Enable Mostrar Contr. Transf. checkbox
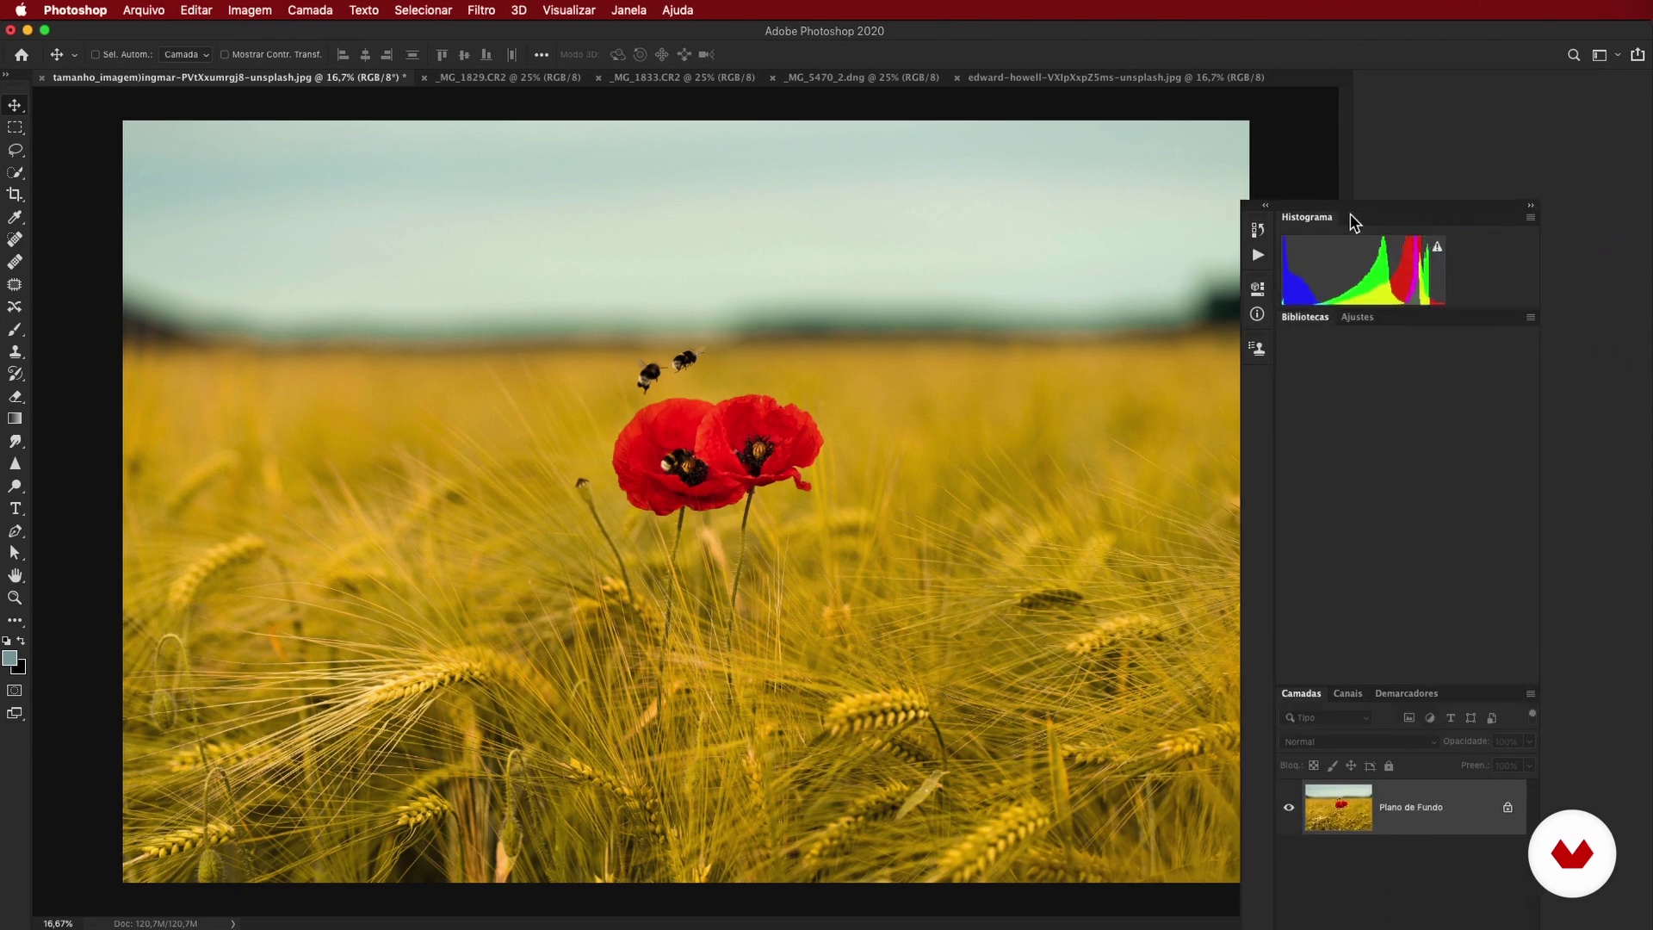The height and width of the screenshot is (930, 1653). [224, 54]
